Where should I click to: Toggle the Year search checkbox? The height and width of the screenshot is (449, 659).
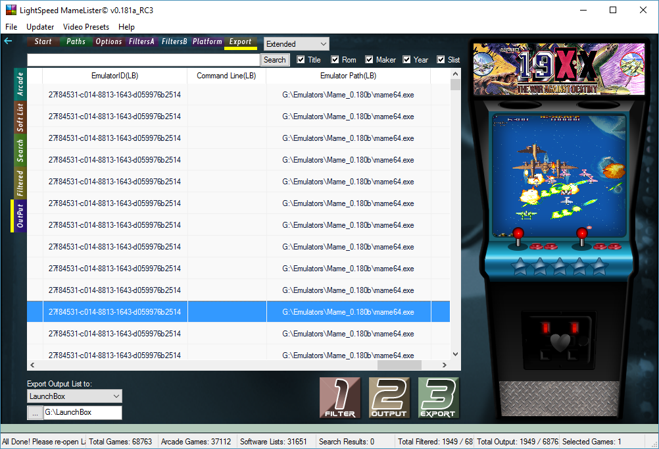(406, 60)
